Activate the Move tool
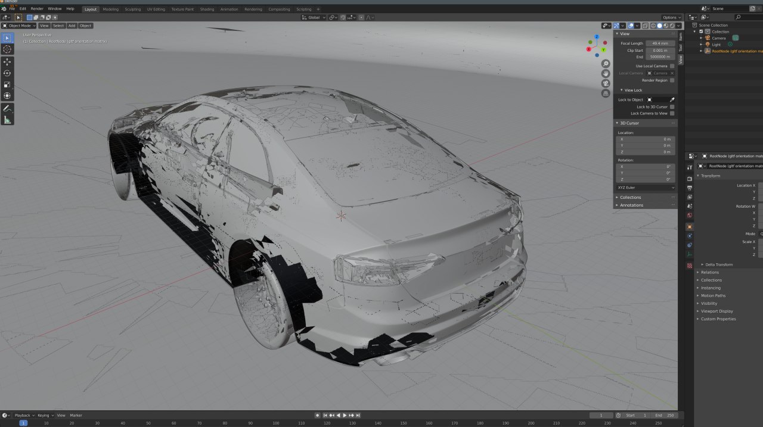Image resolution: width=763 pixels, height=427 pixels. (x=7, y=62)
